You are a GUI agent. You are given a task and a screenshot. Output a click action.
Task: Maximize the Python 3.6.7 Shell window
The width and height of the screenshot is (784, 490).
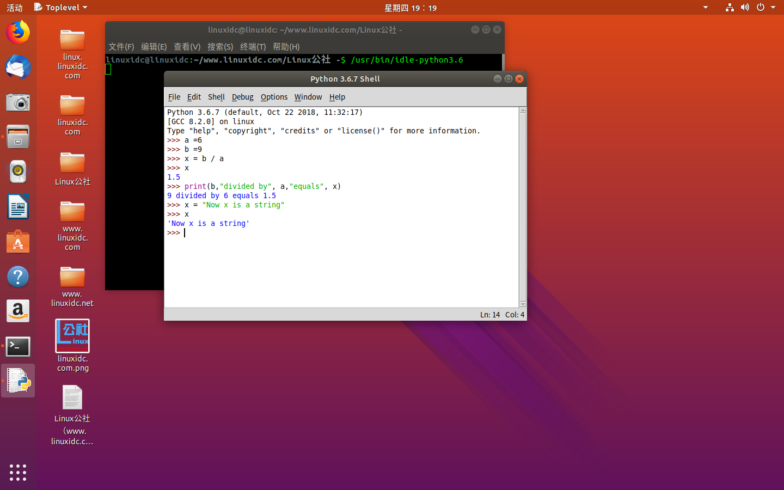[x=508, y=79]
